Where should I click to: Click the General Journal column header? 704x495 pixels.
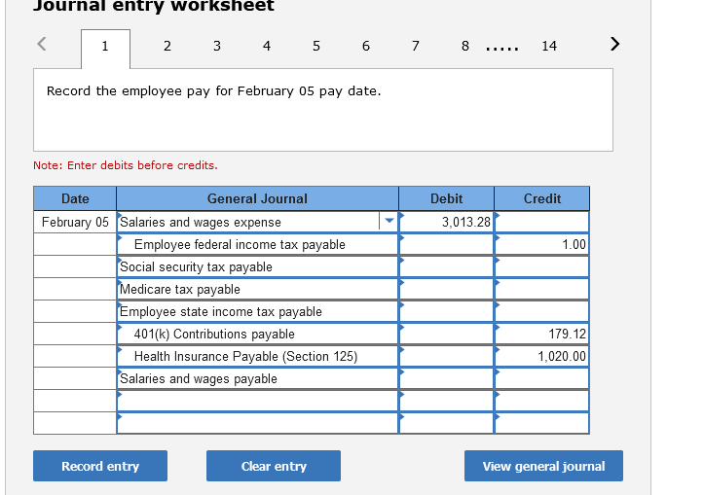pos(257,198)
